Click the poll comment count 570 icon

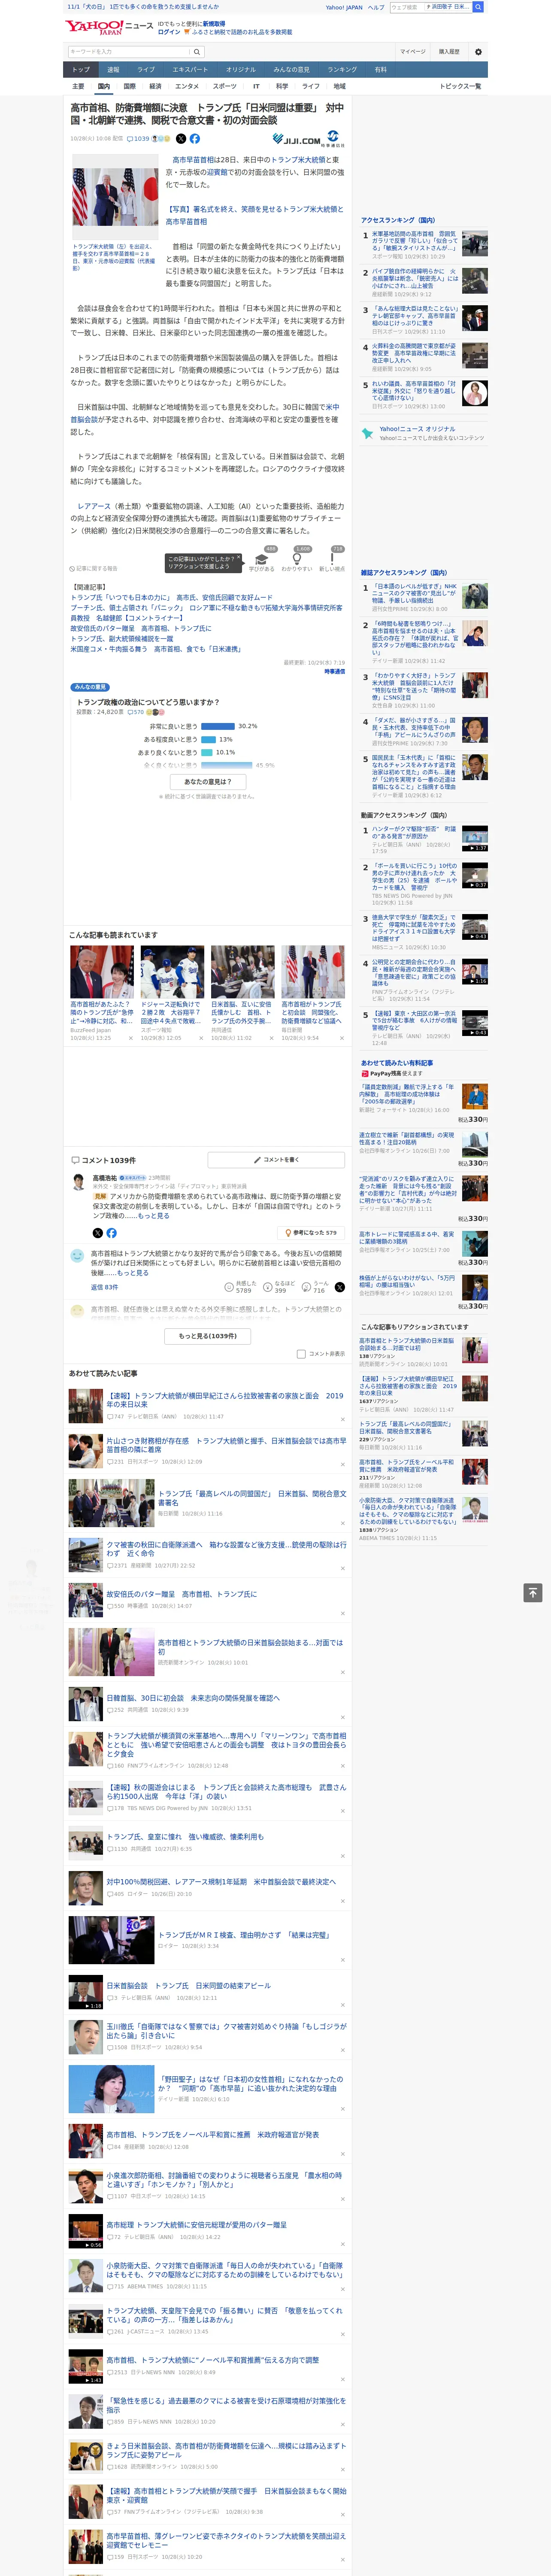[135, 712]
